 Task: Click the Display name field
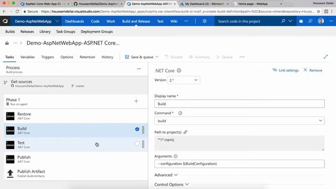(x=239, y=104)
